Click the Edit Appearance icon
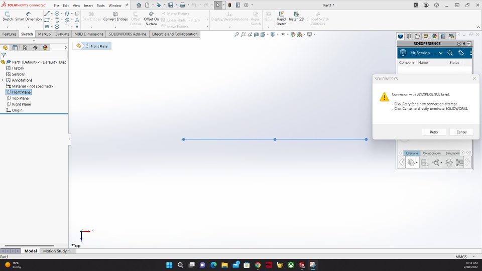 tap(293, 35)
